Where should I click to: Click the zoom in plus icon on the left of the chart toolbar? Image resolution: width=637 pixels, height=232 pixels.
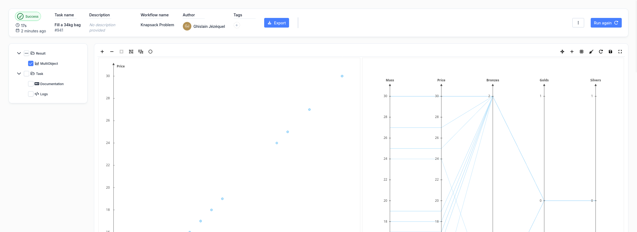tap(102, 52)
